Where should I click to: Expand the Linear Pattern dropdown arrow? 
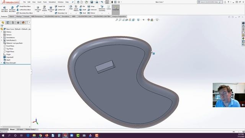(76, 13)
